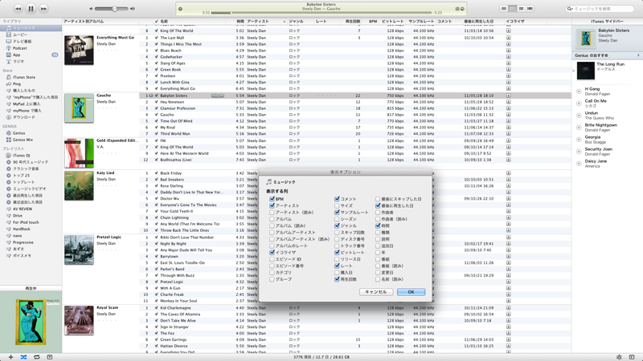The height and width of the screenshot is (361, 643).
Task: Check the 年 column checkbox
Action: 378,253
